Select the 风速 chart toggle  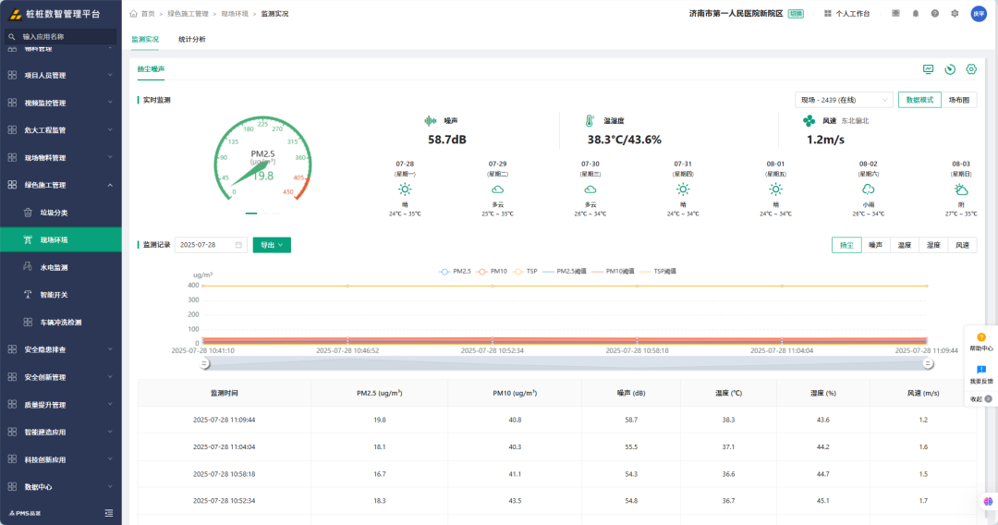(962, 245)
